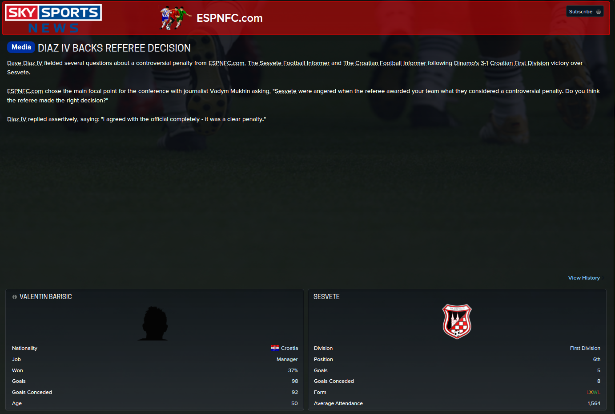Click the Sesvete club crest
The width and height of the screenshot is (615, 414).
(457, 321)
